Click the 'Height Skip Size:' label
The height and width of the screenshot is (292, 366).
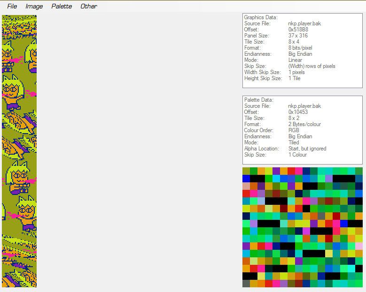(x=263, y=78)
